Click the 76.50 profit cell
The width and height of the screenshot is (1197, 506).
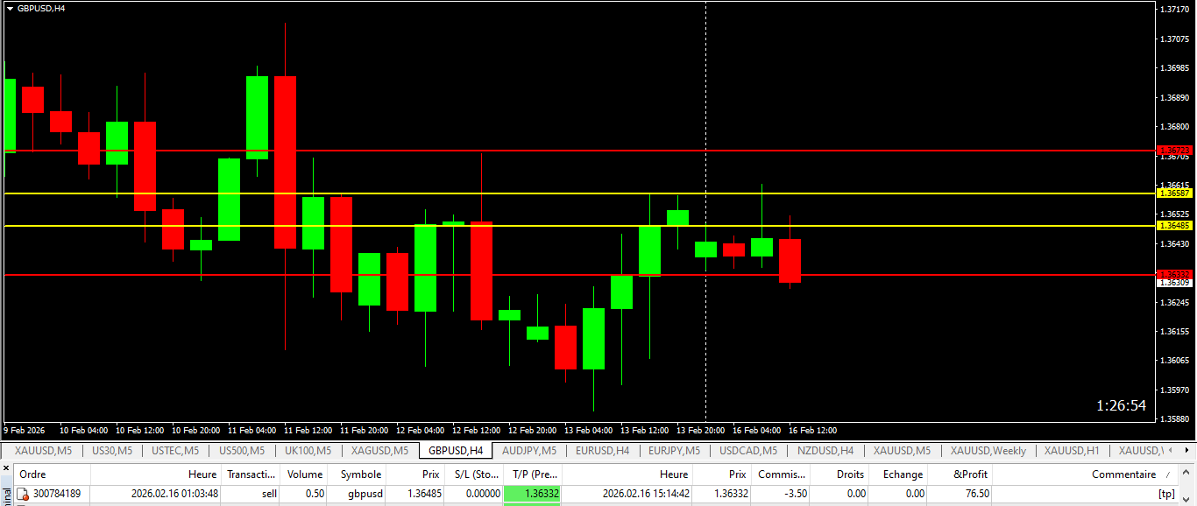click(976, 494)
